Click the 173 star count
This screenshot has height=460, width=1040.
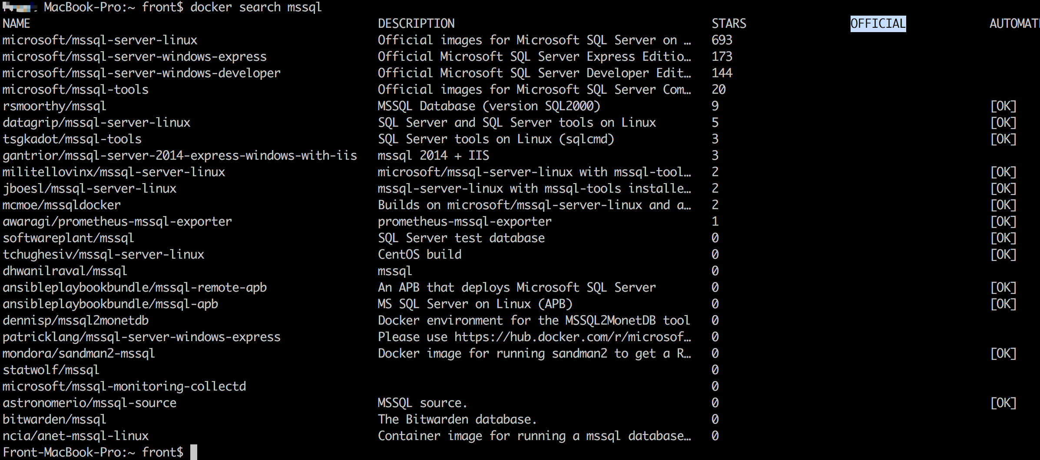[722, 56]
